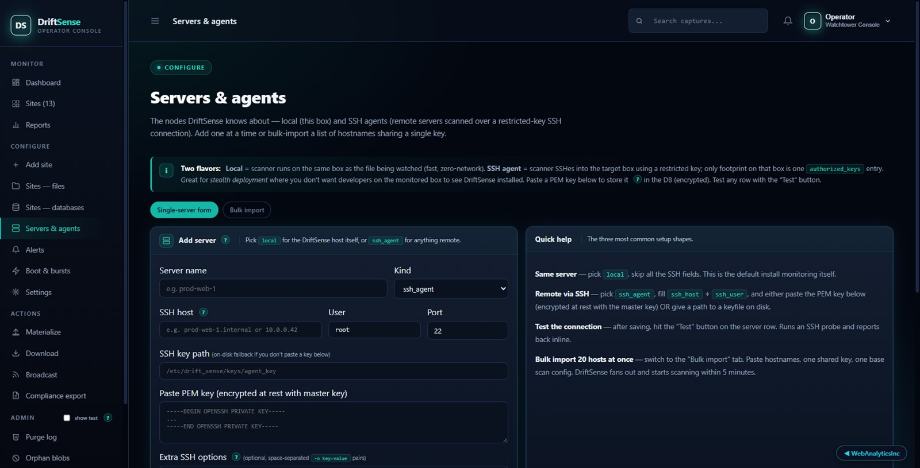Click the Server name field
Image resolution: width=920 pixels, height=468 pixels.
273,288
